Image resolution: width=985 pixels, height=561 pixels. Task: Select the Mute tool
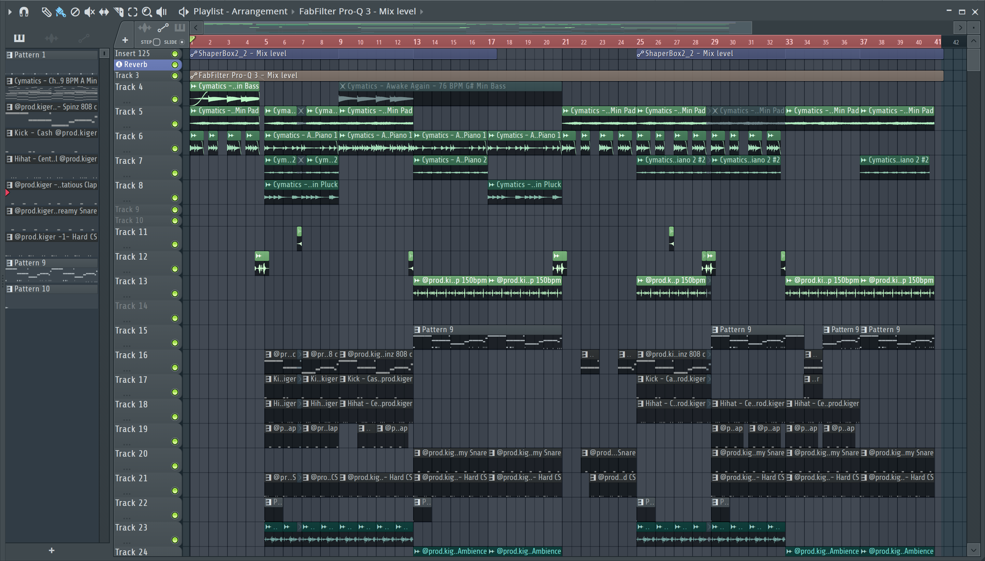(x=89, y=12)
